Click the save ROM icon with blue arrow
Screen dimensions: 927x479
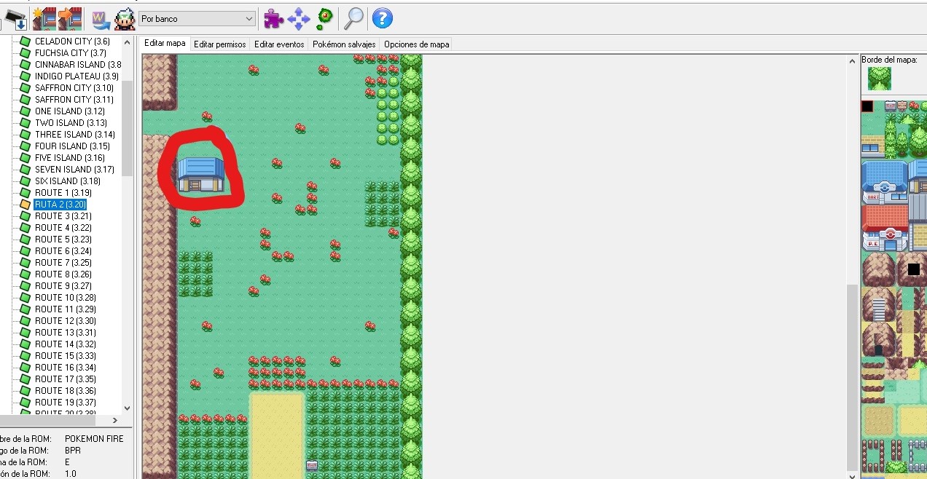[16, 18]
